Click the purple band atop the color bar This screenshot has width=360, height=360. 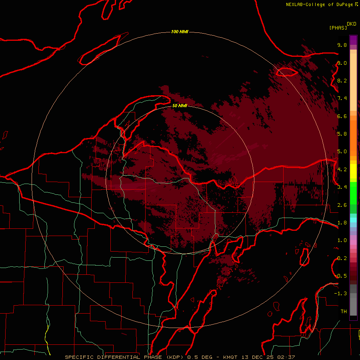point(353,40)
